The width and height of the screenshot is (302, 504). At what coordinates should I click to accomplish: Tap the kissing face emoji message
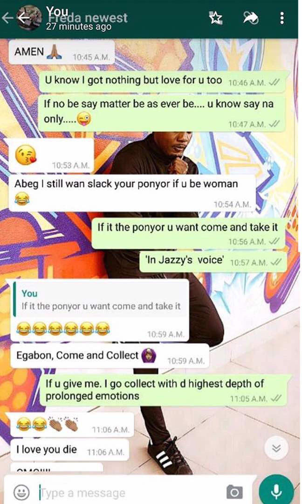pos(51,156)
